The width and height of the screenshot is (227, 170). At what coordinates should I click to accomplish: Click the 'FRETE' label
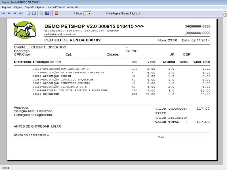[x=161, y=113]
